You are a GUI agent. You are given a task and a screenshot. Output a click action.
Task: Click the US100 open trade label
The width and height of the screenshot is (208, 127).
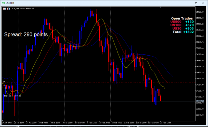click(176, 25)
